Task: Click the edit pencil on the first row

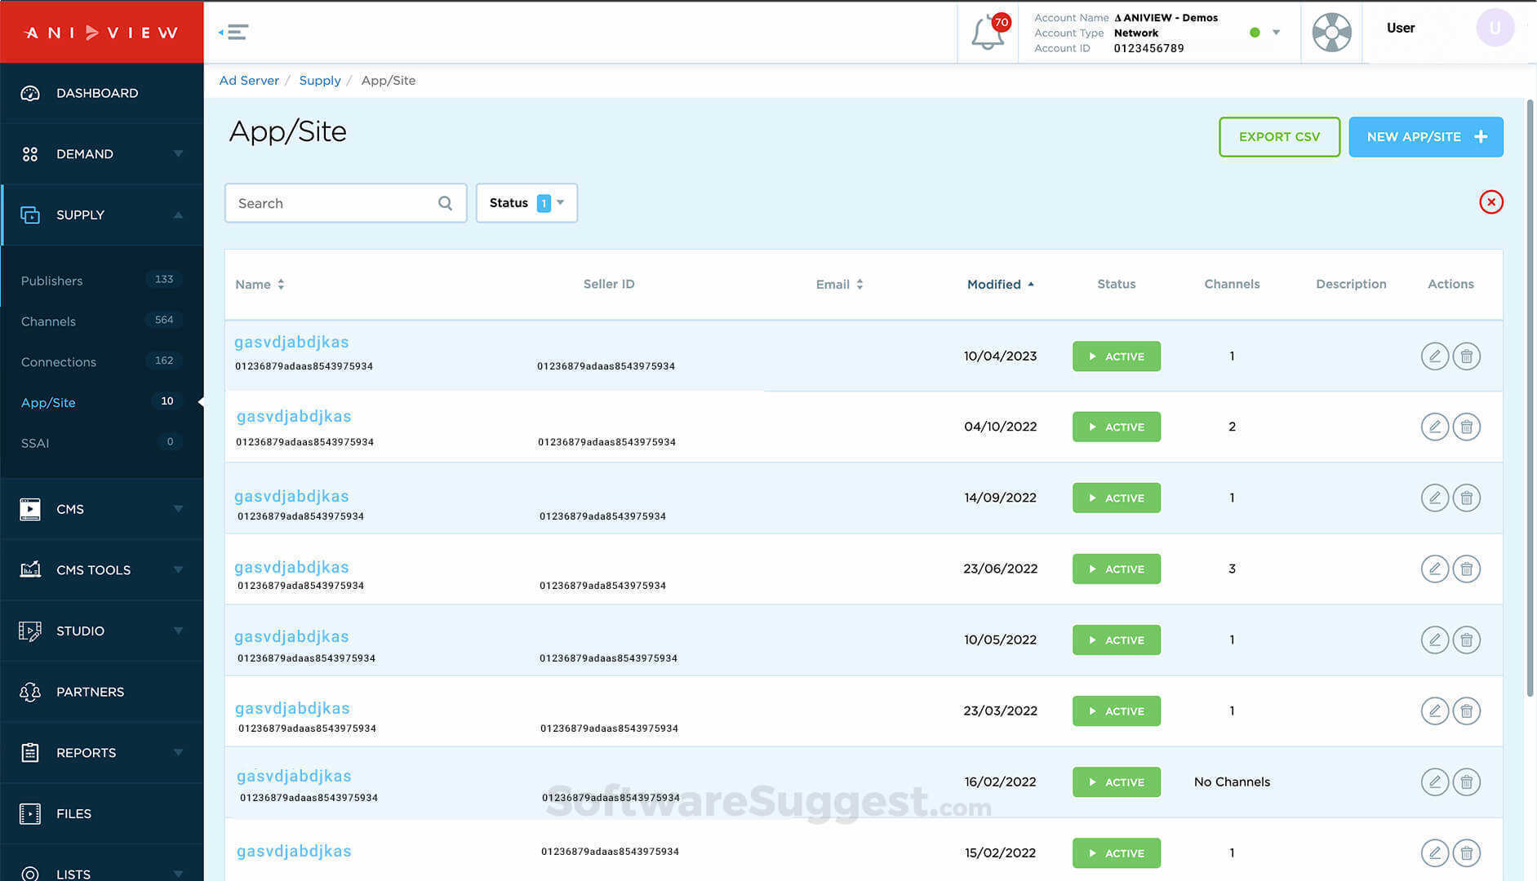Action: [1434, 356]
